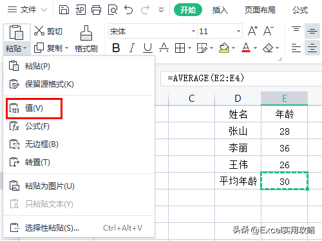Decrease font size with A- icon
322x241 pixels.
coord(269,31)
